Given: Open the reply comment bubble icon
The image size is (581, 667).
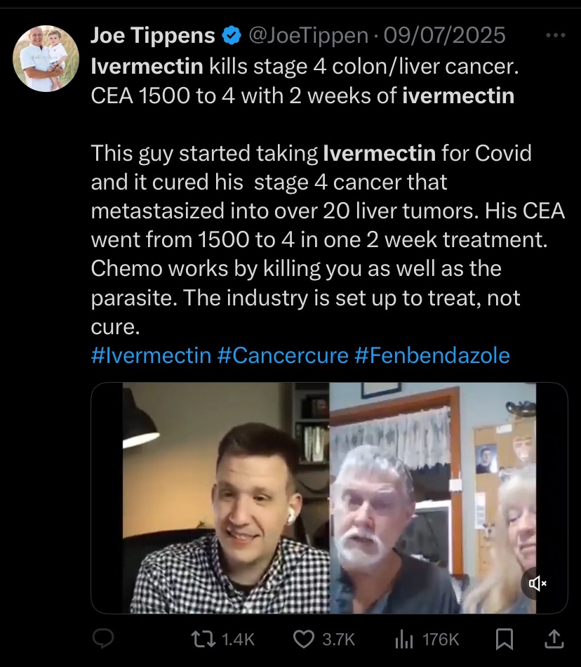Looking at the screenshot, I should [x=103, y=638].
